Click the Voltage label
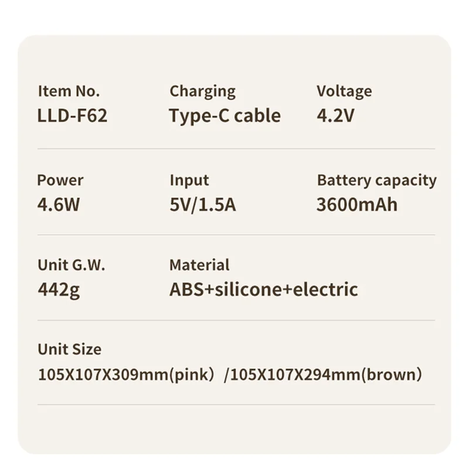 click(344, 91)
